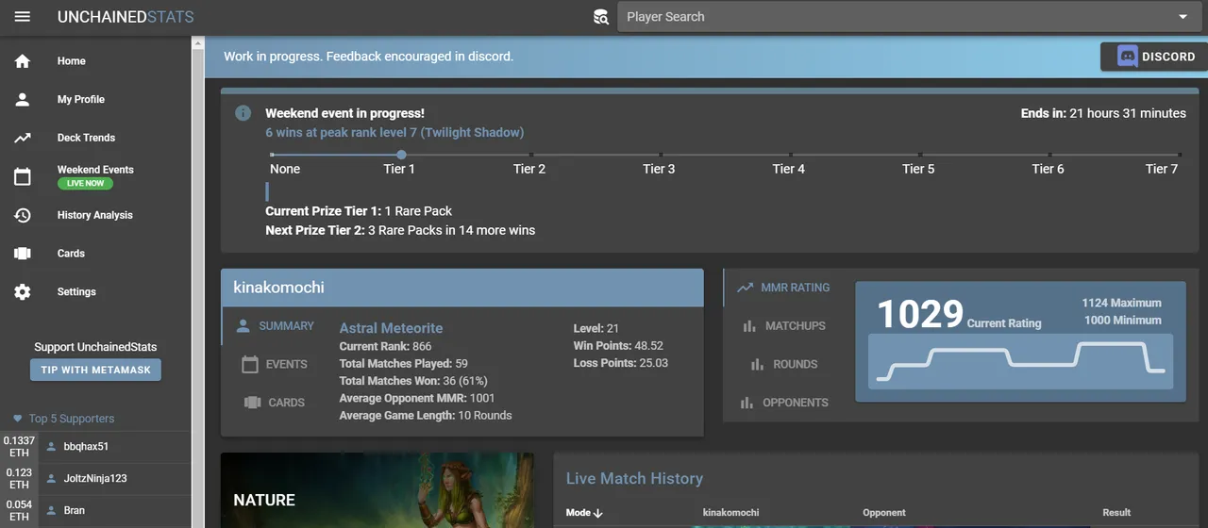Sort match history by Mode column

(584, 513)
